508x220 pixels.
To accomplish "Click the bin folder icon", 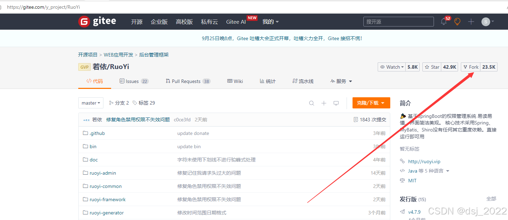I will click(85, 146).
